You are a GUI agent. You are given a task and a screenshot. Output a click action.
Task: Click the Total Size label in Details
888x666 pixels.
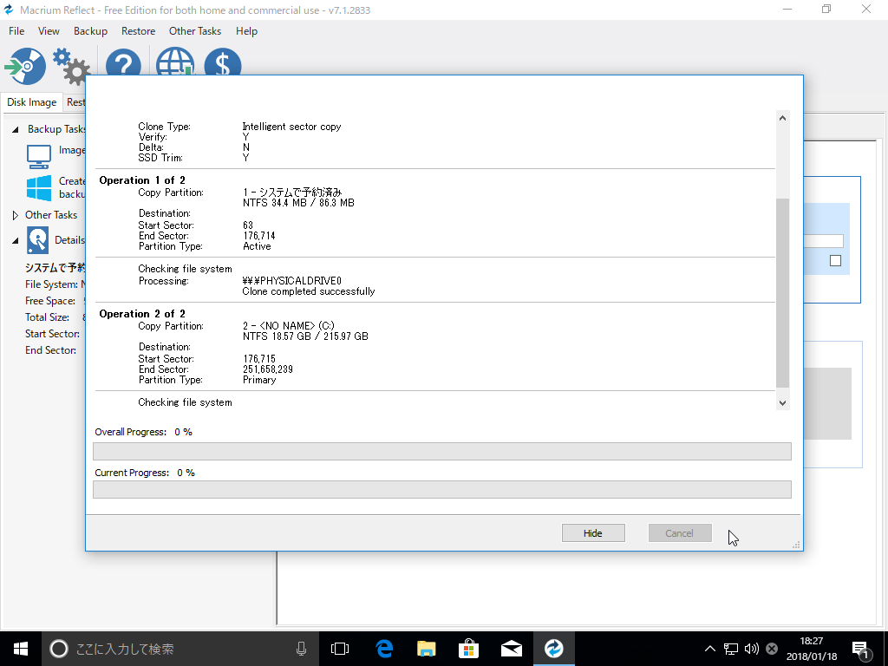[x=47, y=317]
